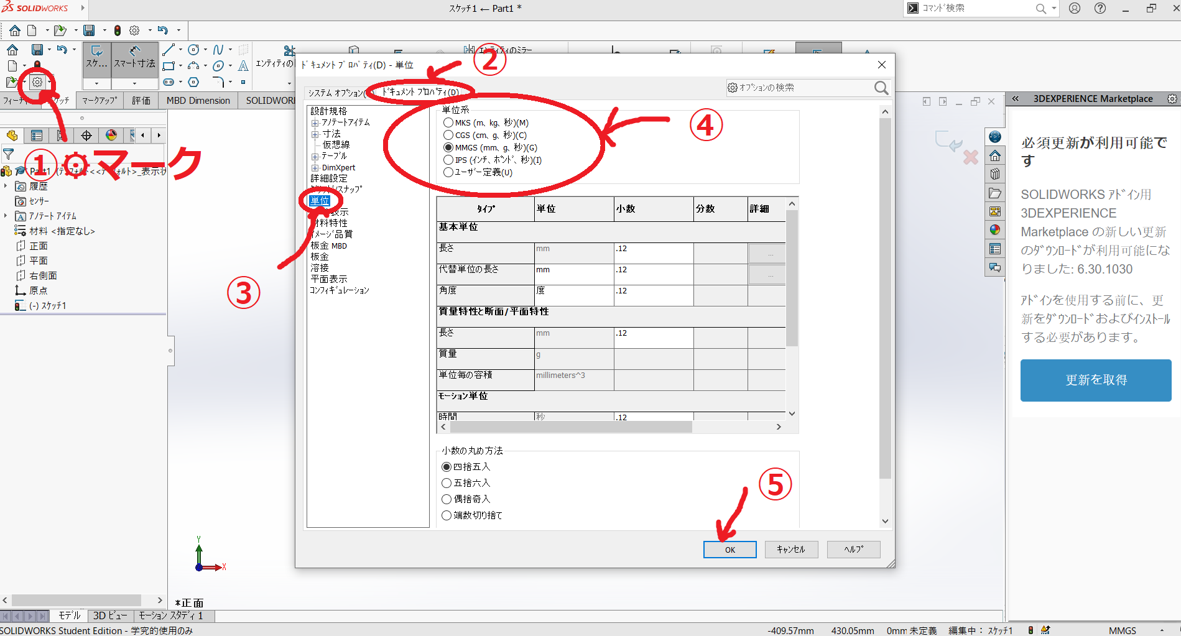Image resolution: width=1181 pixels, height=636 pixels.
Task: Select the sketch Text tool
Action: tap(243, 66)
